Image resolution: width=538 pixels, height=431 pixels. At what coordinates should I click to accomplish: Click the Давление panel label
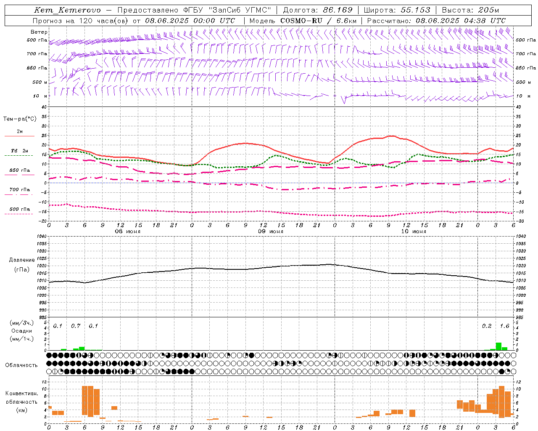click(22, 260)
